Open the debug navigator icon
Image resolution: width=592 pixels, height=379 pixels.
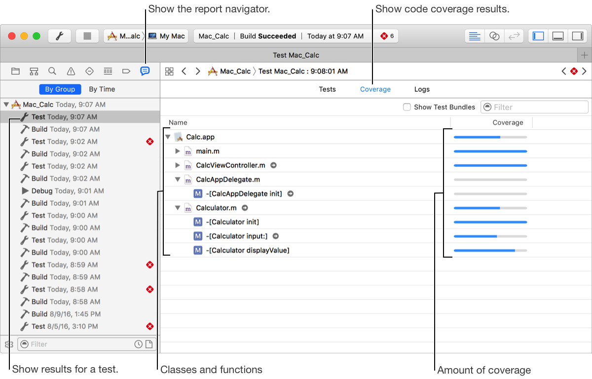(108, 71)
